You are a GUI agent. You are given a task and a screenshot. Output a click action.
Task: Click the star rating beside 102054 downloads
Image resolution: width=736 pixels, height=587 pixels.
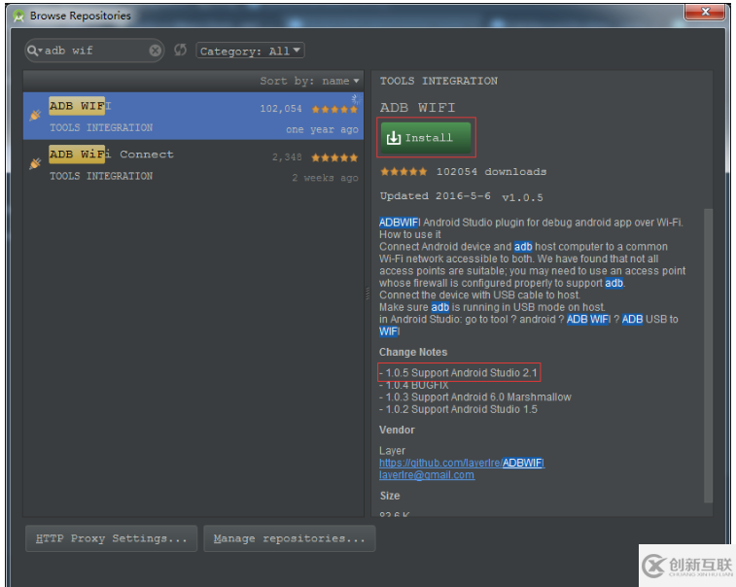pos(403,172)
